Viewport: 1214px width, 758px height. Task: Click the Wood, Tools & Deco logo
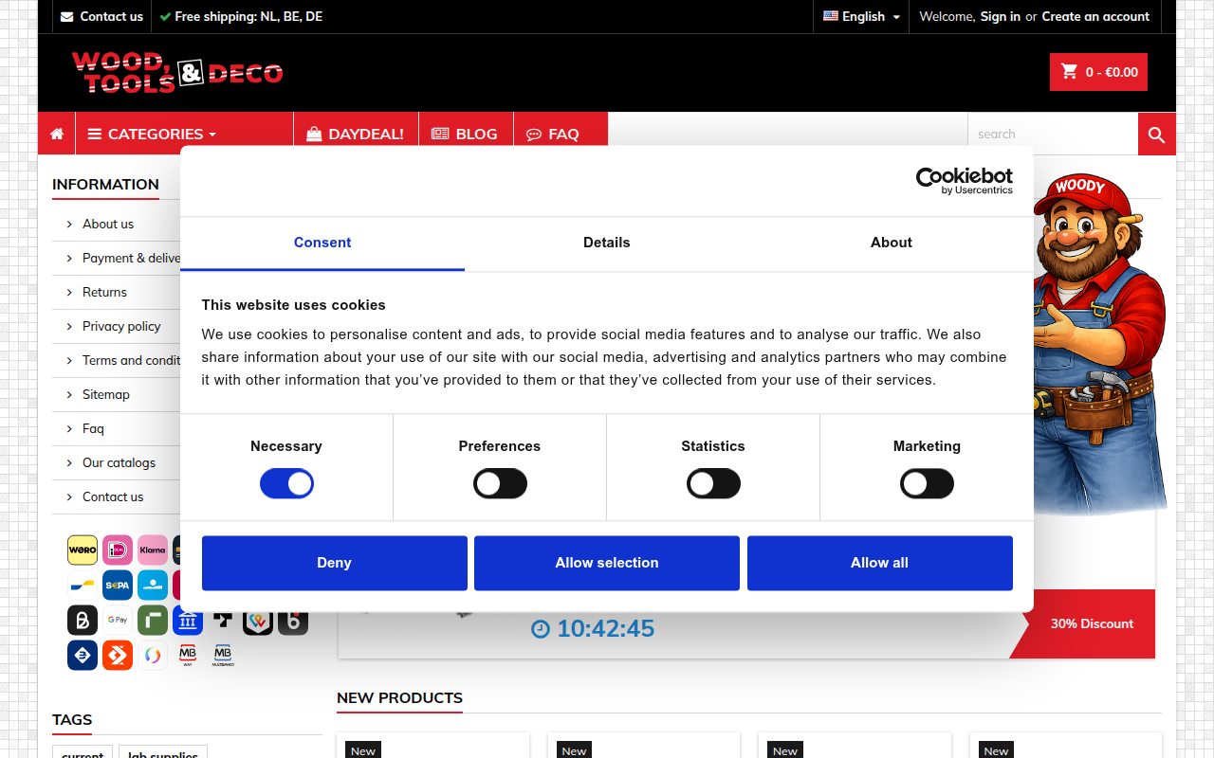[177, 72]
